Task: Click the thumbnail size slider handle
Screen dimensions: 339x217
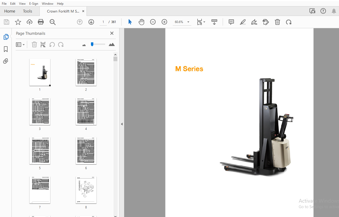Action: (x=92, y=44)
